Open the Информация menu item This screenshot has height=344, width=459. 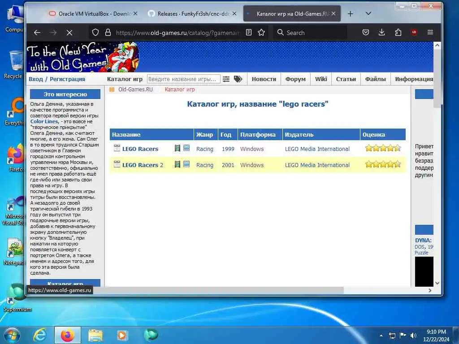tap(414, 79)
